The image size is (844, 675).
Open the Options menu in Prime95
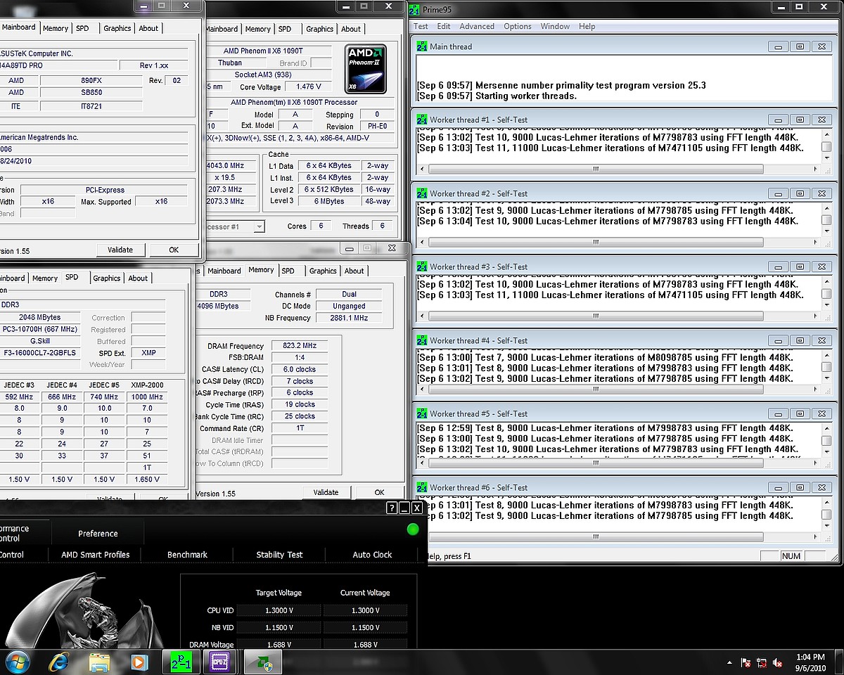click(518, 26)
